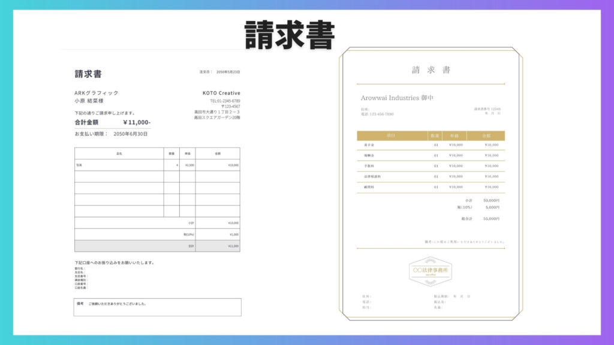
Task: Click the 合計金額 ¥11,000- total amount
Action: point(113,122)
